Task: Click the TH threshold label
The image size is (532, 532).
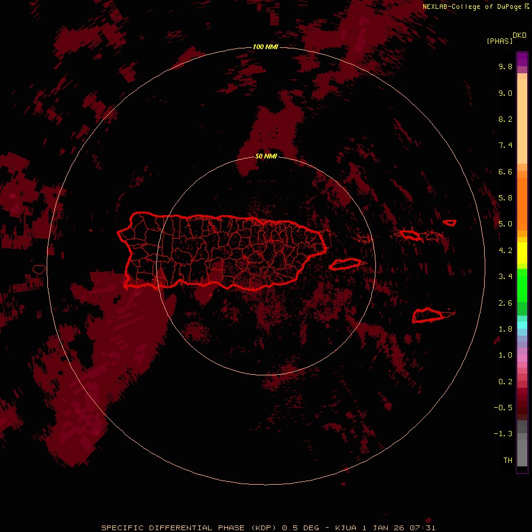Action: pyautogui.click(x=508, y=460)
